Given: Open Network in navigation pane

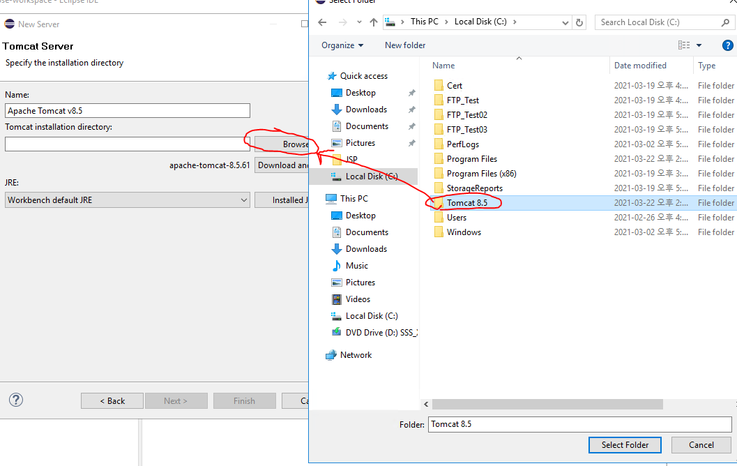Looking at the screenshot, I should 356,355.
